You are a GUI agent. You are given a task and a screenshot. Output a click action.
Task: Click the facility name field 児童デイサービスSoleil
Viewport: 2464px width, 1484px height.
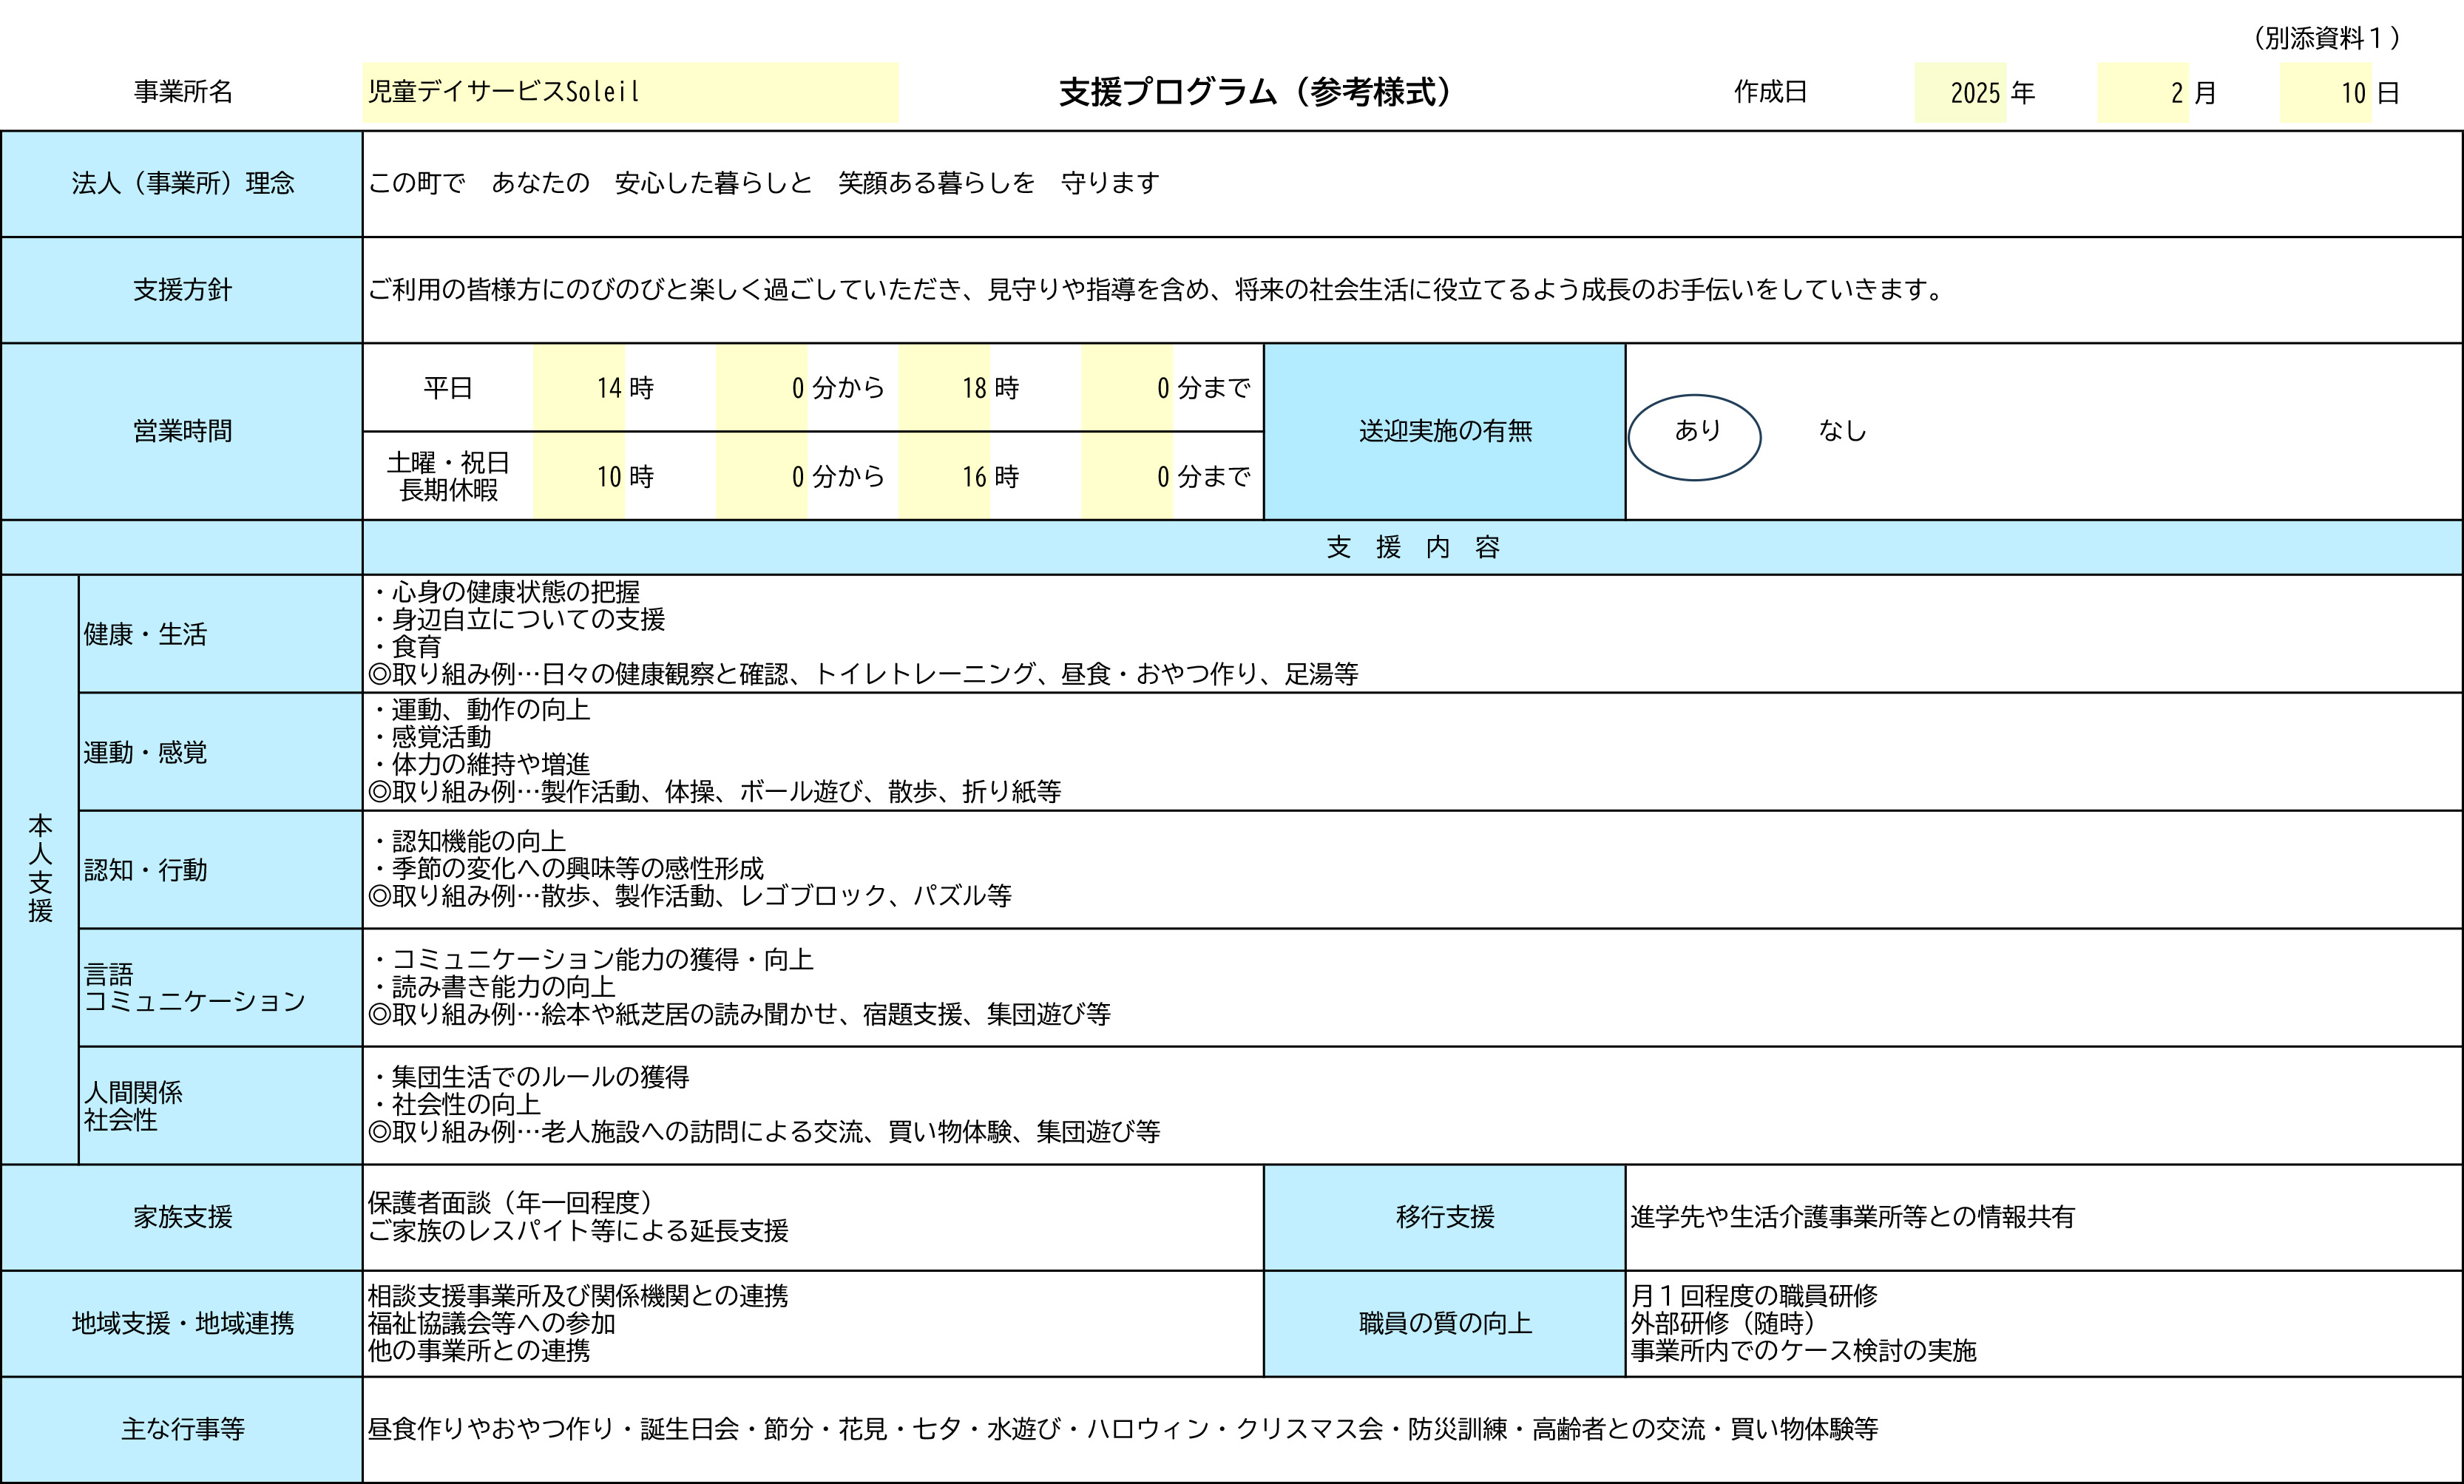630,92
